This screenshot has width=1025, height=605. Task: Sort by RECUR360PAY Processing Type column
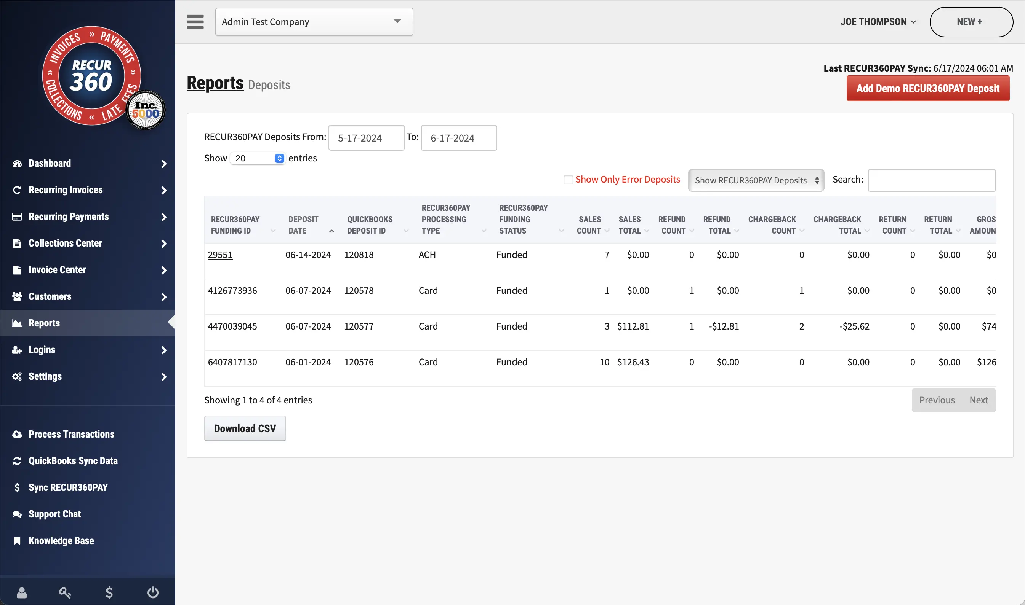coord(454,219)
